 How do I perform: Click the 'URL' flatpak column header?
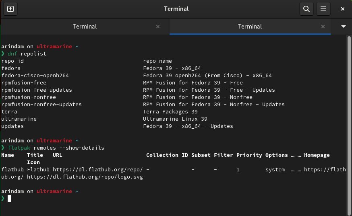(x=58, y=155)
